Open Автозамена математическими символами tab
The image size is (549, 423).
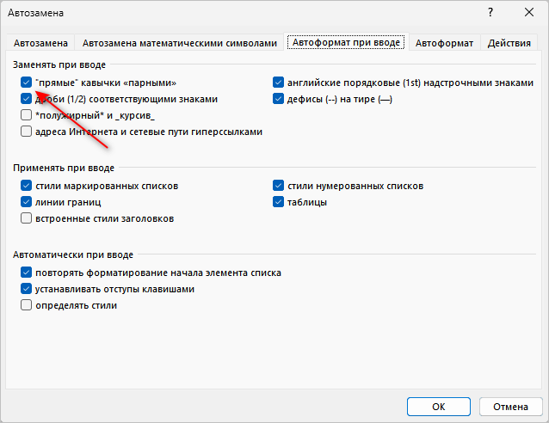point(180,43)
